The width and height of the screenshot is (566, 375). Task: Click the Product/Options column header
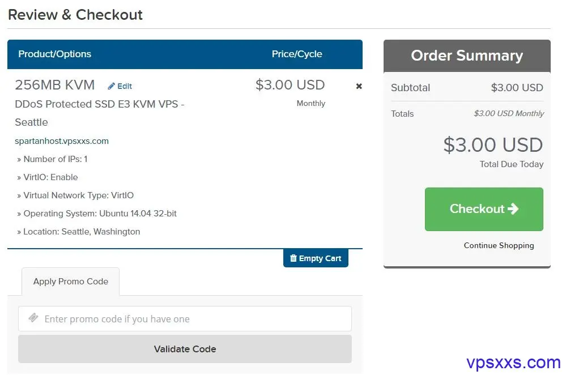pos(54,54)
